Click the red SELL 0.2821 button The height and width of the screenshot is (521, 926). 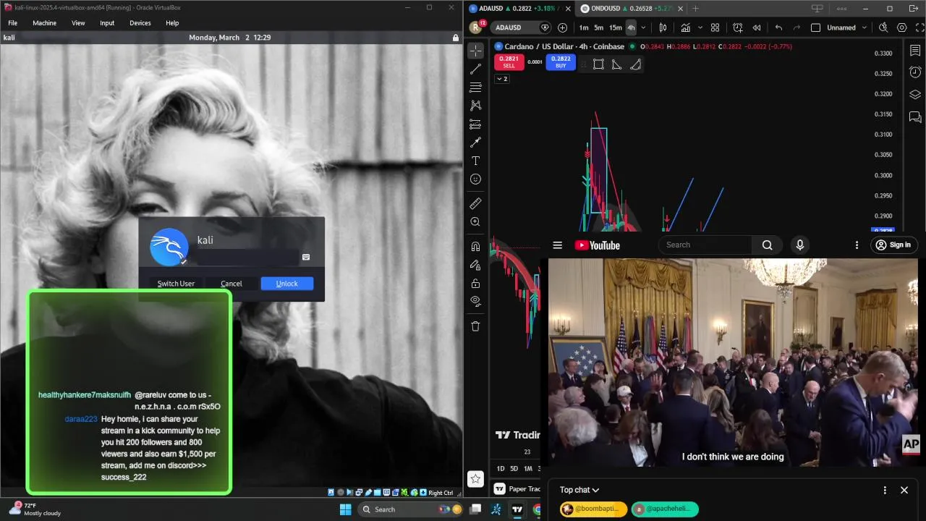[509, 62]
